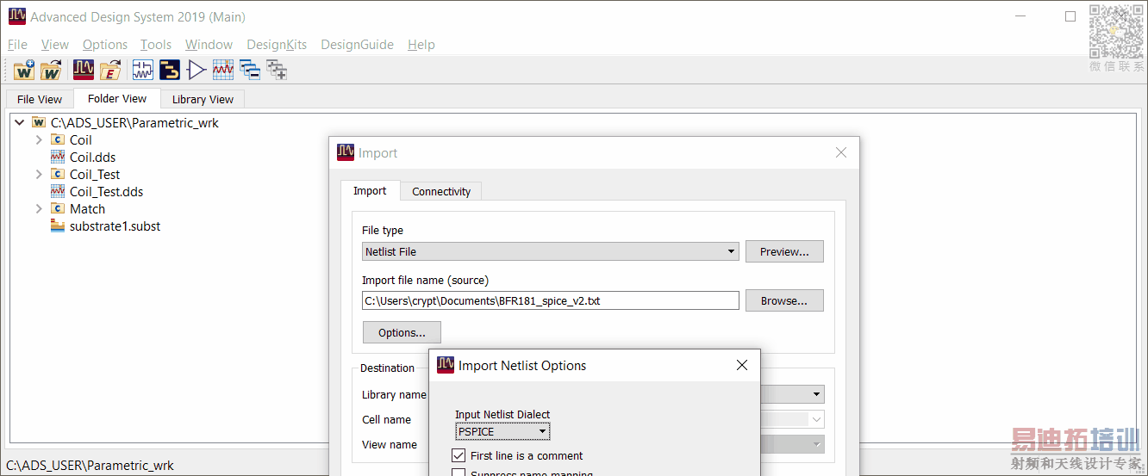Open the Input Netlist Dialect dropdown
The width and height of the screenshot is (1148, 476).
click(502, 431)
